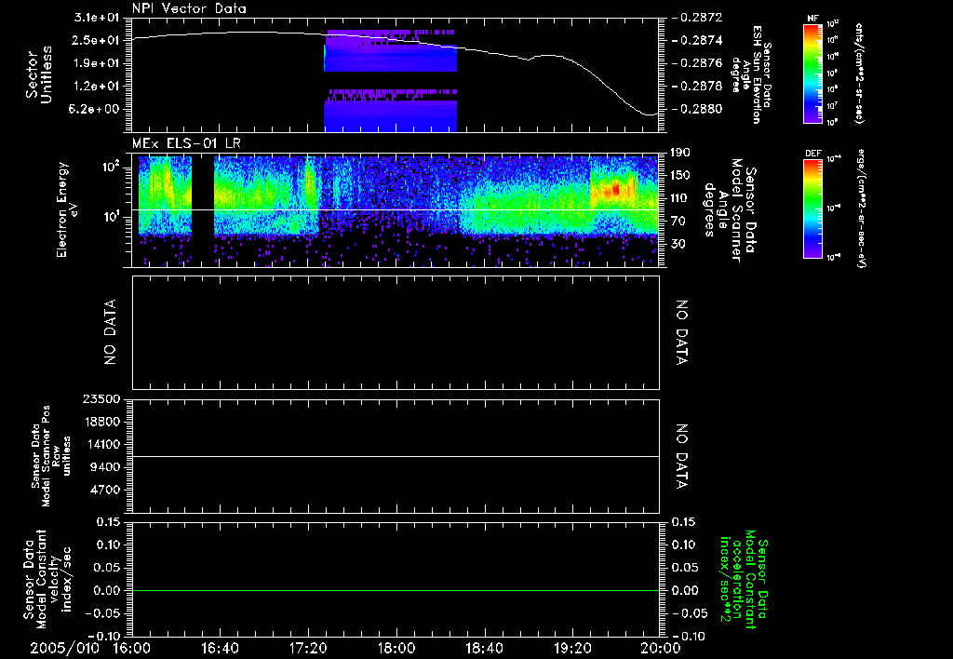This screenshot has height=659, width=953.
Task: Click the 1.9e+01 sector tick value
Action: (x=97, y=63)
